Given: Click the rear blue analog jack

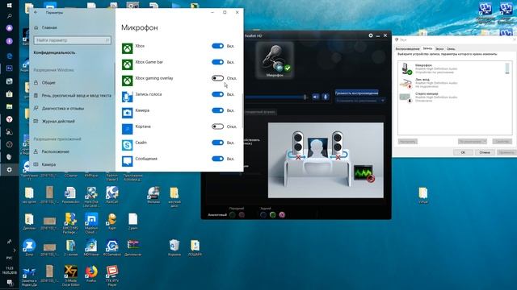Looking at the screenshot, I should [x=263, y=215].
